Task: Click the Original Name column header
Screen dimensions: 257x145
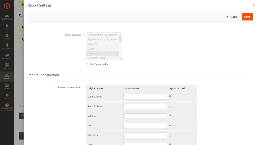Action: click(x=95, y=88)
